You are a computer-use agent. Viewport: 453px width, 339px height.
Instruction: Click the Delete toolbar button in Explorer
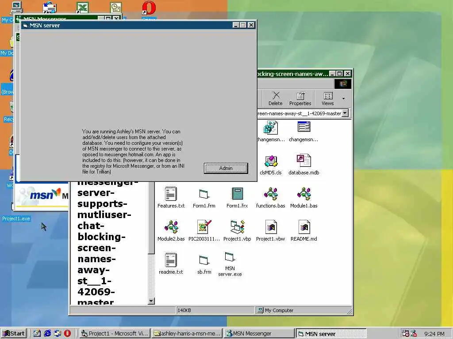(x=275, y=98)
